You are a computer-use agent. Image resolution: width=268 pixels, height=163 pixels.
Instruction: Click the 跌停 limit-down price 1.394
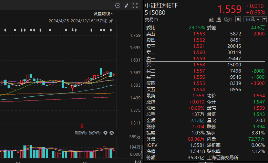tap(259, 127)
